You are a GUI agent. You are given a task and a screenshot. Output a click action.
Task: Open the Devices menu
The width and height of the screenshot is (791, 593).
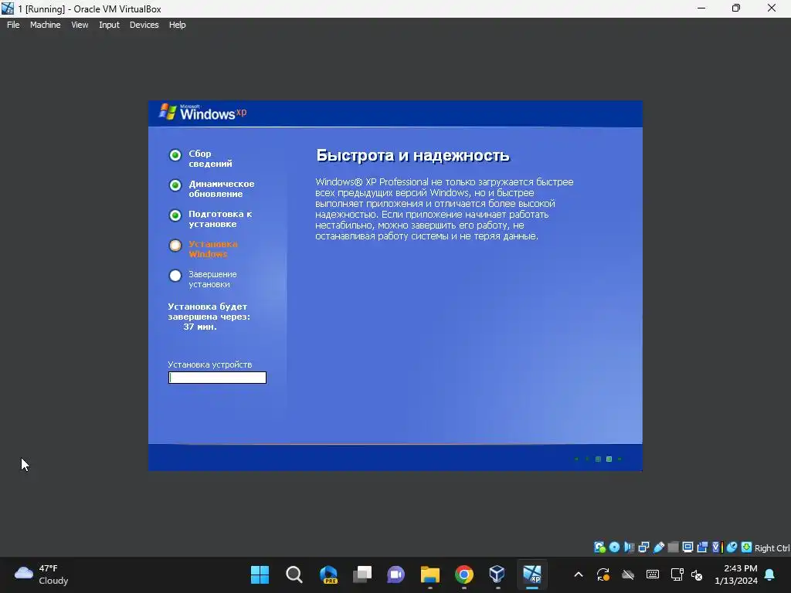click(x=144, y=25)
